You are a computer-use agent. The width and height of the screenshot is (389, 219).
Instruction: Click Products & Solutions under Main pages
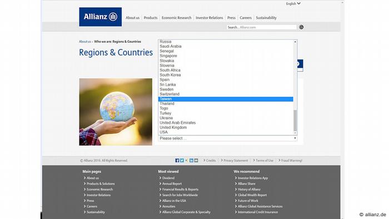click(101, 184)
